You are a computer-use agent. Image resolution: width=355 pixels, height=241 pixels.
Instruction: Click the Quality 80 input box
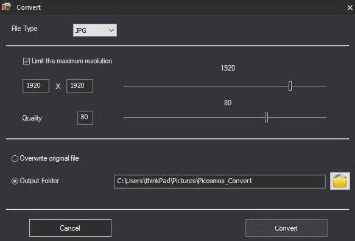85,117
